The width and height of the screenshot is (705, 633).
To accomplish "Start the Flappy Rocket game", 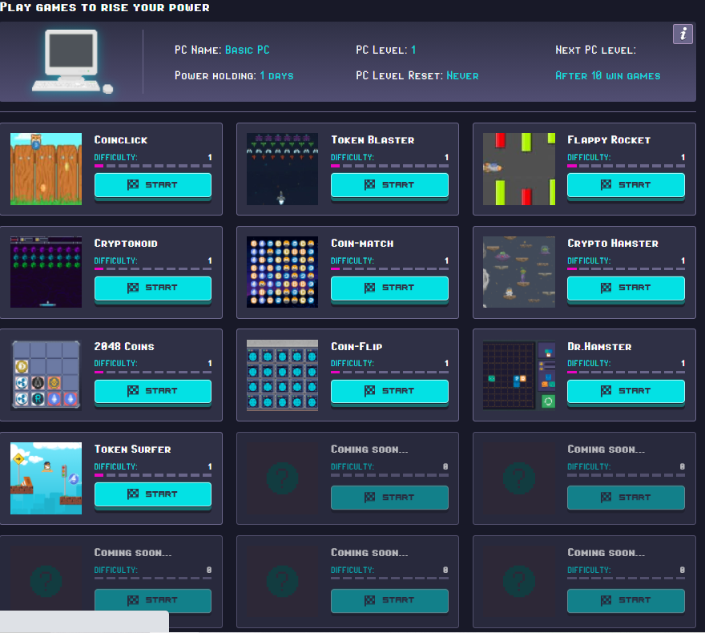I will tap(626, 185).
